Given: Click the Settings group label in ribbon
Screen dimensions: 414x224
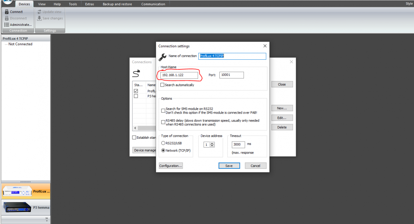Looking at the screenshot, I should click(x=50, y=31).
